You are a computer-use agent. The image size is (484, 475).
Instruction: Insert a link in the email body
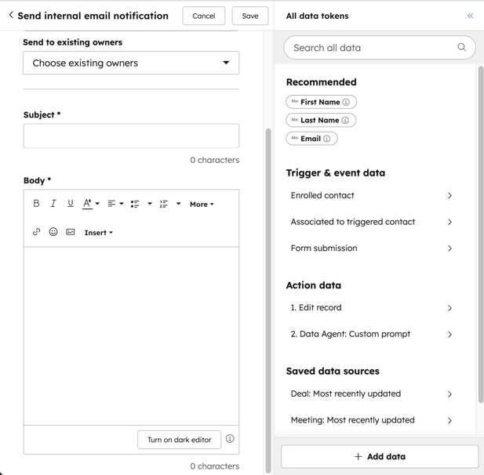coord(36,232)
